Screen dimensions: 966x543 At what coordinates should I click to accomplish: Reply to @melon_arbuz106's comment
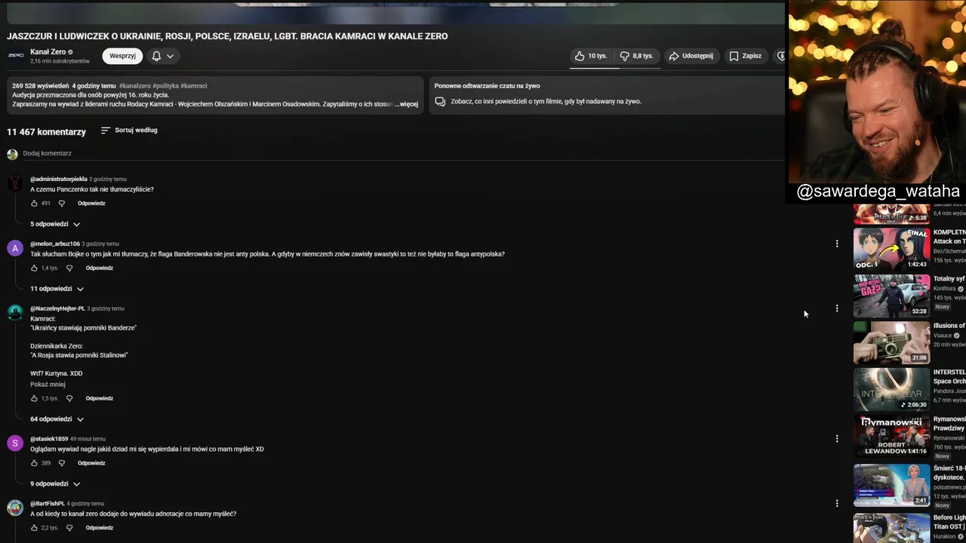tap(99, 268)
